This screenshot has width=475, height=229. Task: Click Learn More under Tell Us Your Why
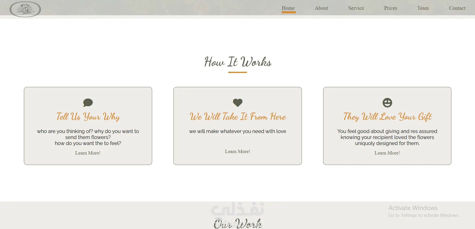click(88, 153)
